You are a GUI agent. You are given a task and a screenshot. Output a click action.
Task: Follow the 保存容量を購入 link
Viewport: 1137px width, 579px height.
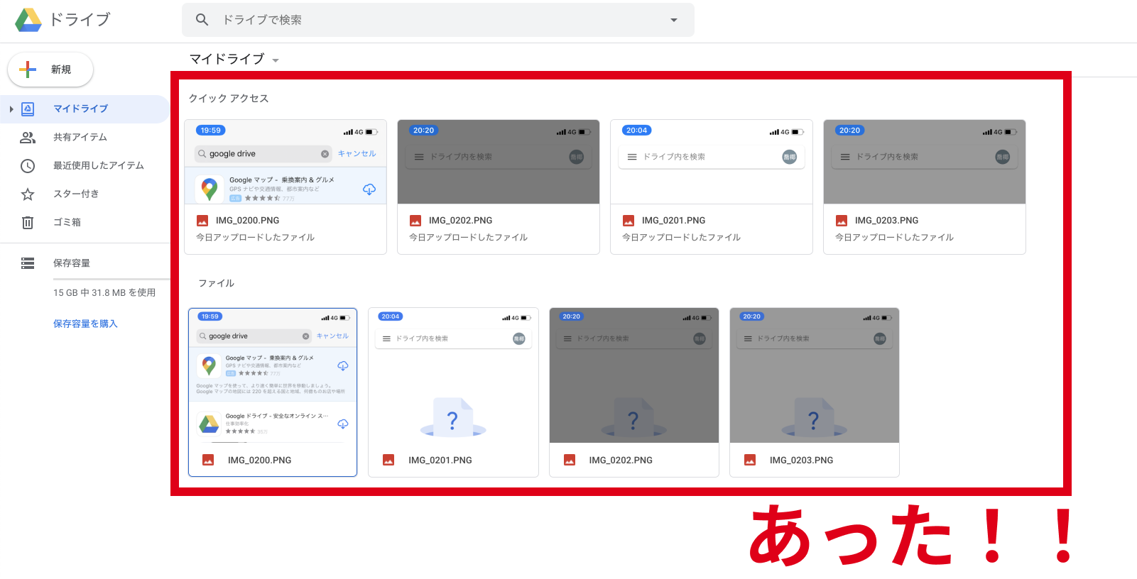[85, 324]
